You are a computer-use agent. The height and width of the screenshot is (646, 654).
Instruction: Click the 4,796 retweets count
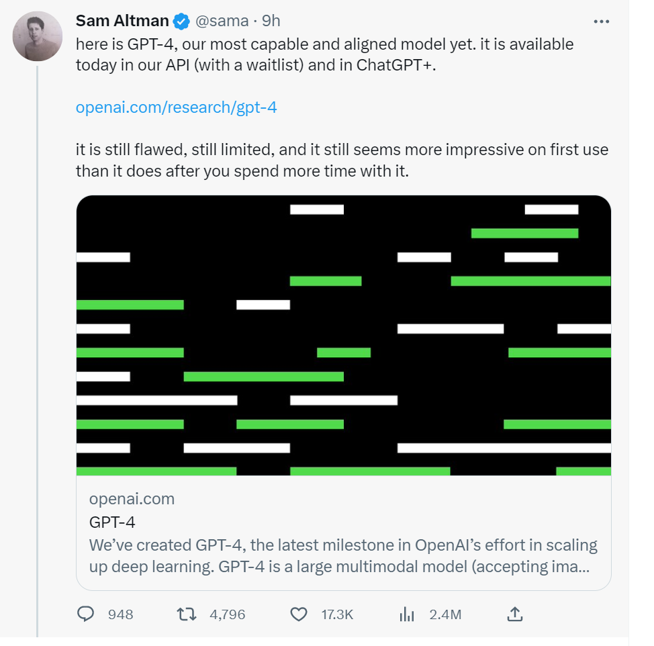point(228,614)
